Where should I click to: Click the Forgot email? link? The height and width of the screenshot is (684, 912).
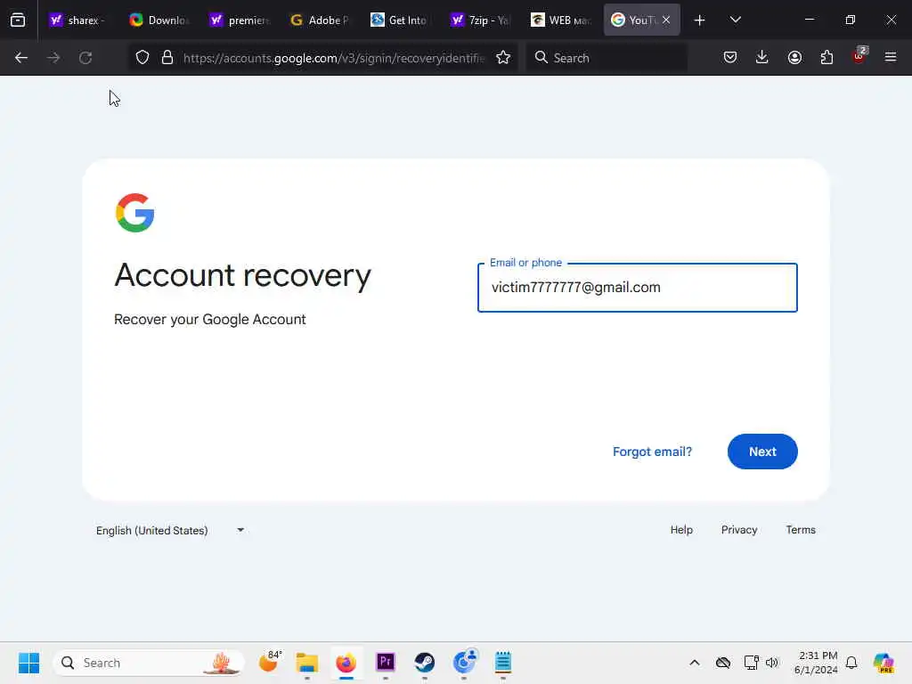click(652, 452)
